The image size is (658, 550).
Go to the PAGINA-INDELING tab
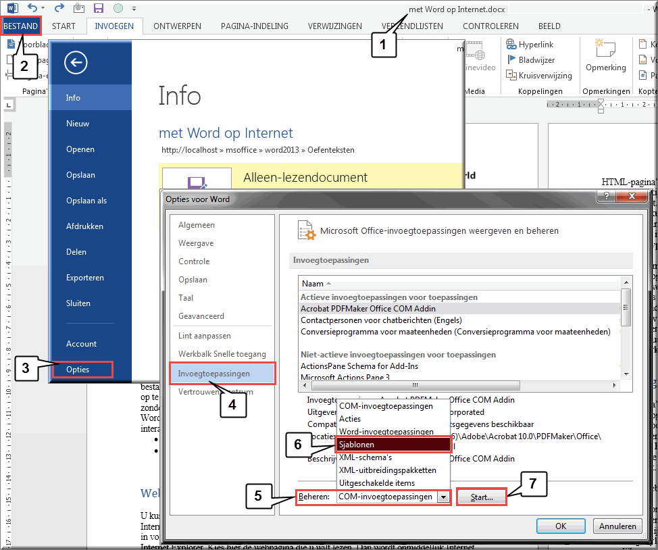point(255,26)
